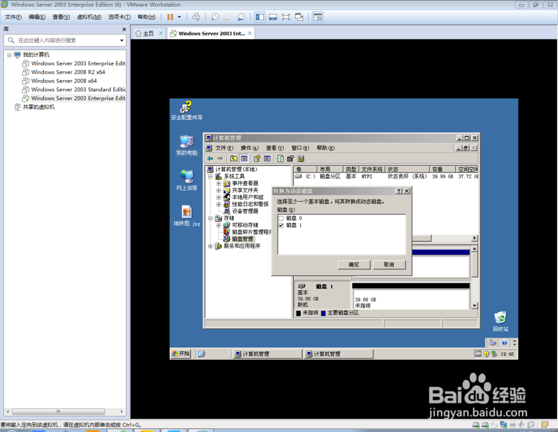Toggle the library sidebar view icon
This screenshot has width=558, height=432.
[x=260, y=17]
